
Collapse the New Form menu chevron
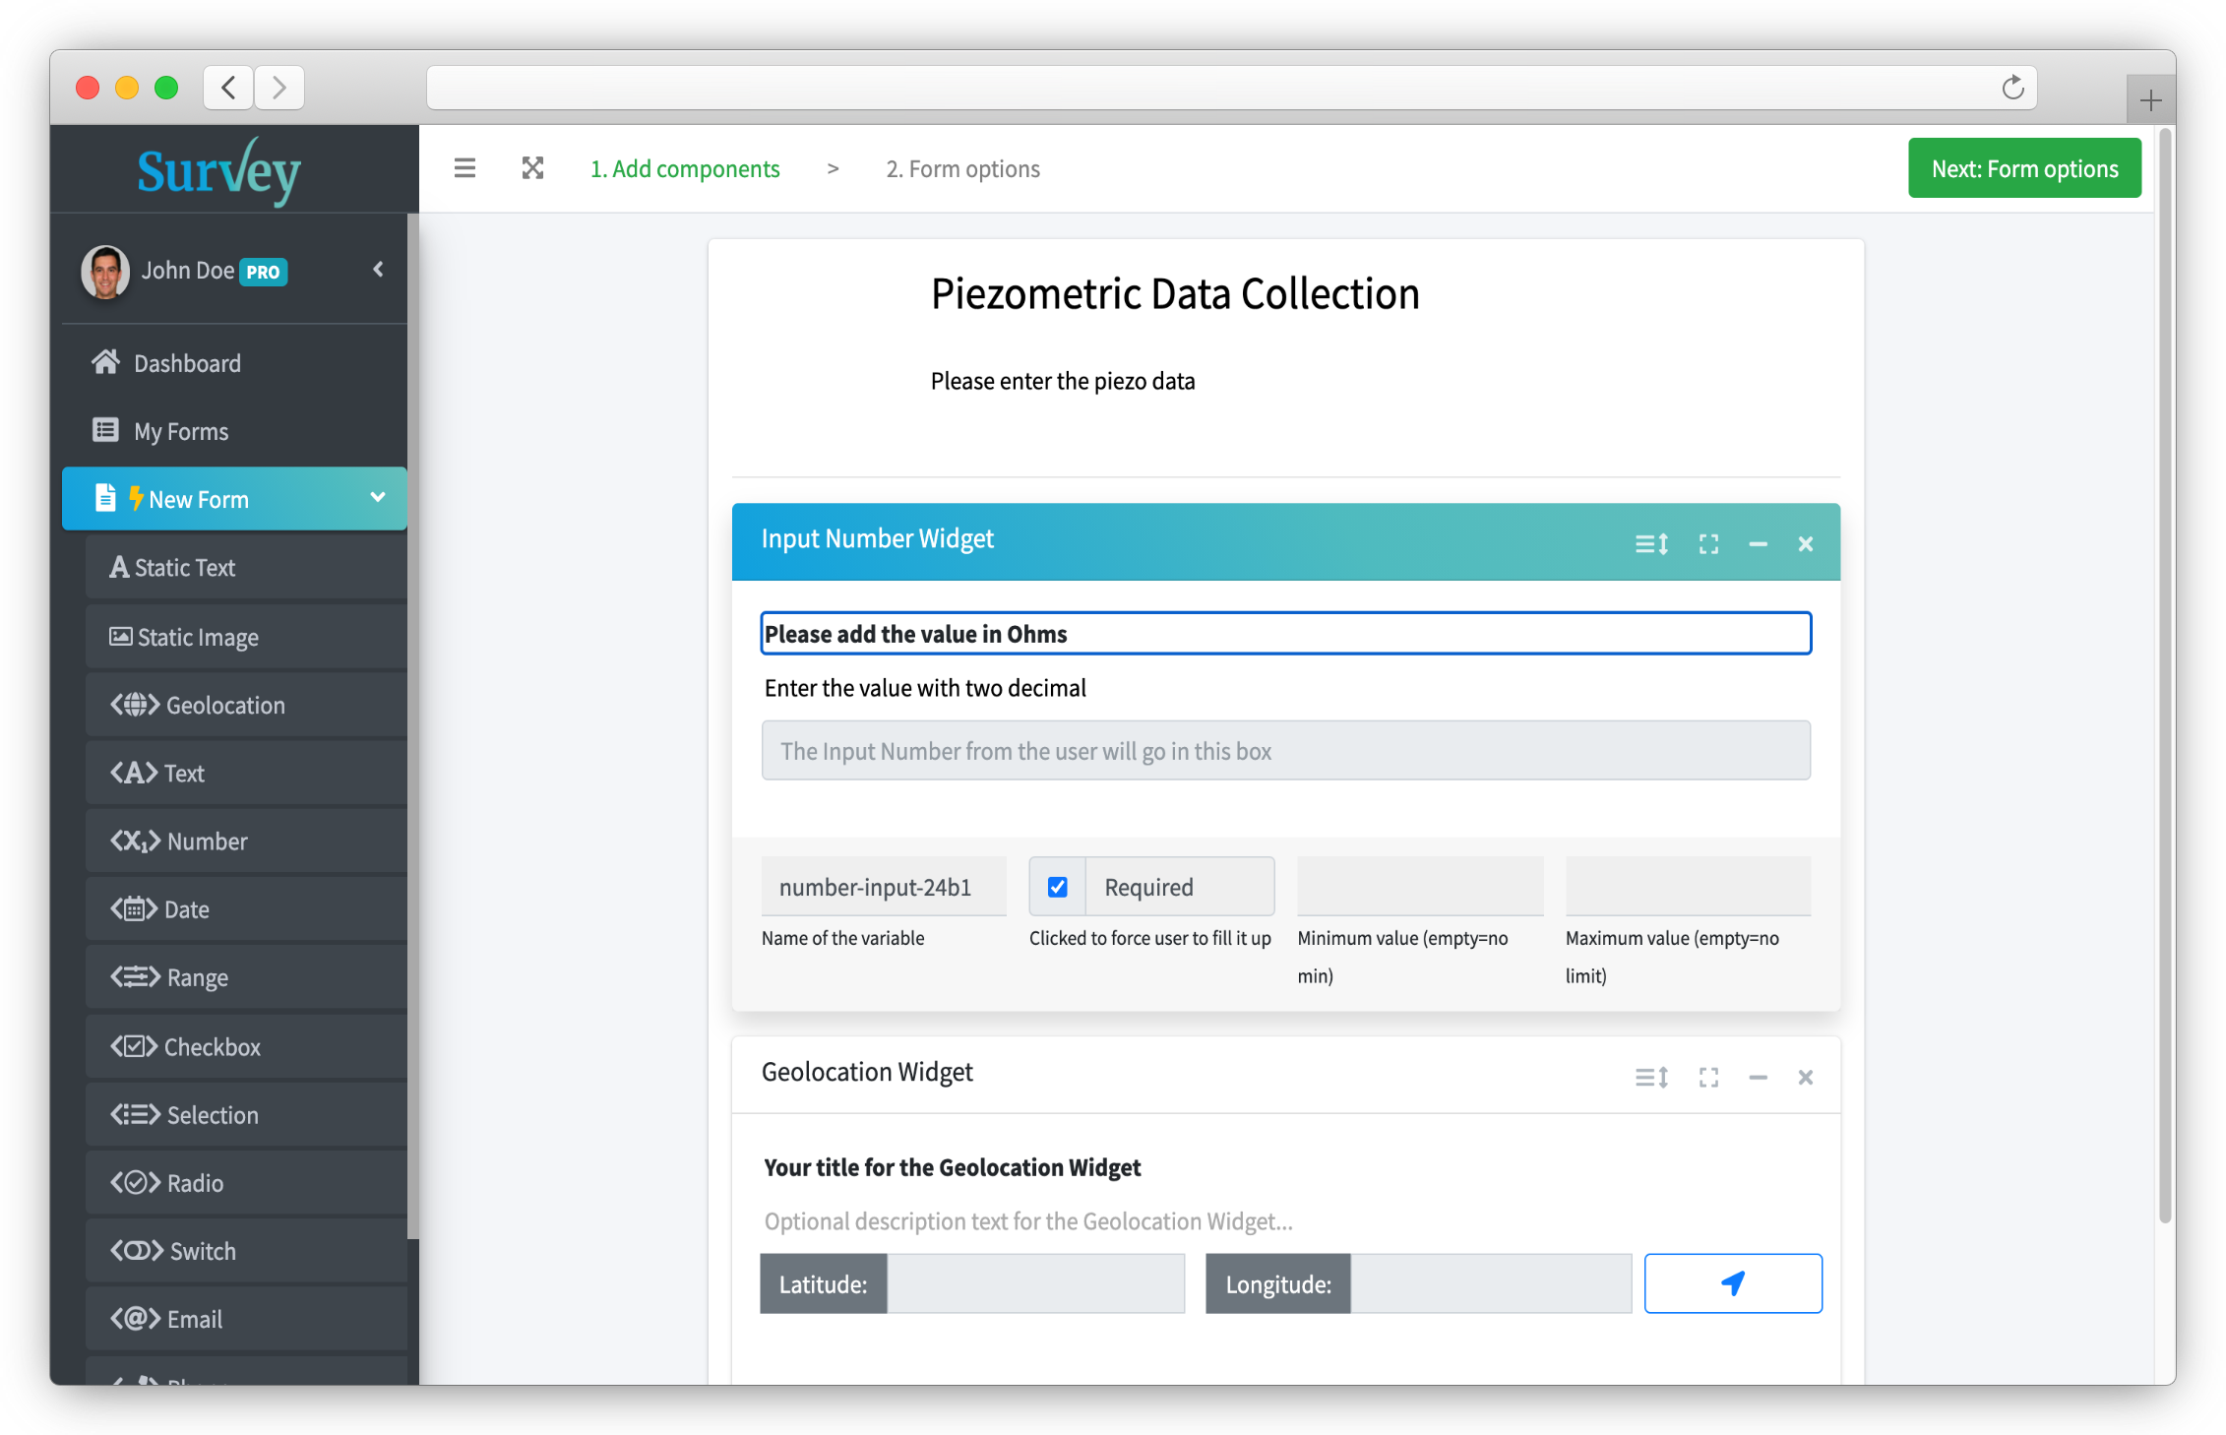377,498
